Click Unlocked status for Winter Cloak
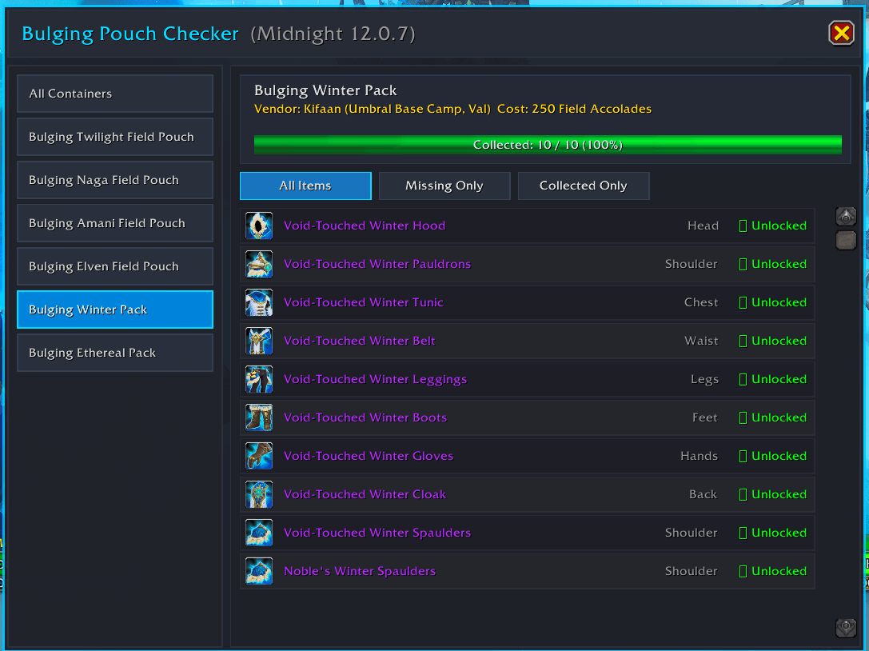Viewport: 869px width, 651px height. [773, 494]
